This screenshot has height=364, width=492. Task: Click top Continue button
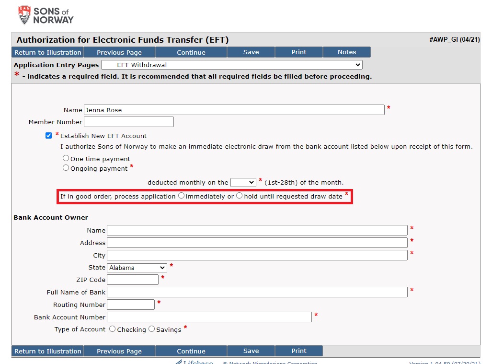pos(191,52)
